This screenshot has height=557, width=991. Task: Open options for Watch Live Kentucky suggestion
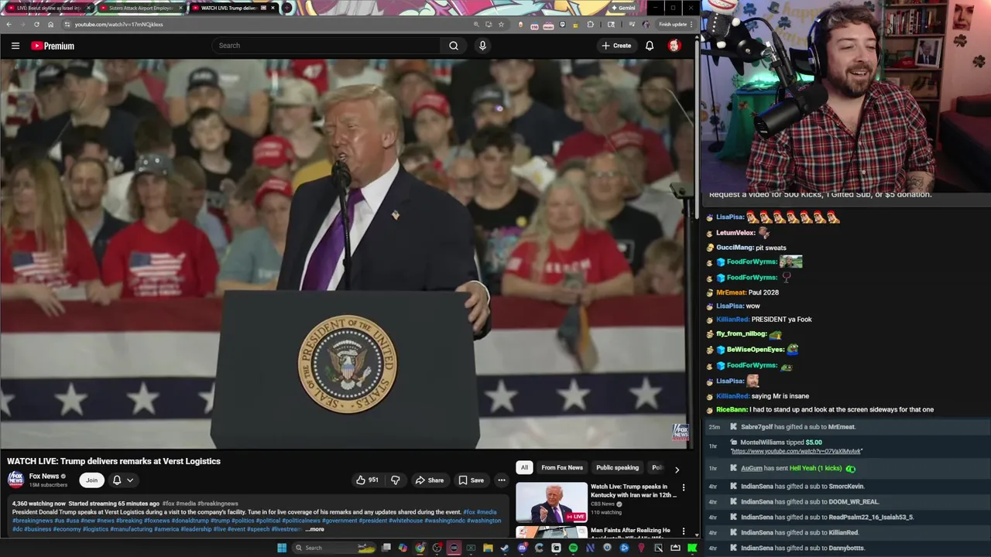(x=684, y=488)
